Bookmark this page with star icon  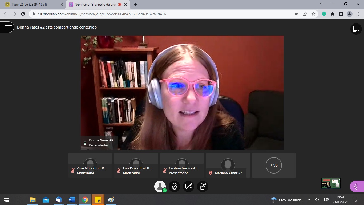coord(313,14)
